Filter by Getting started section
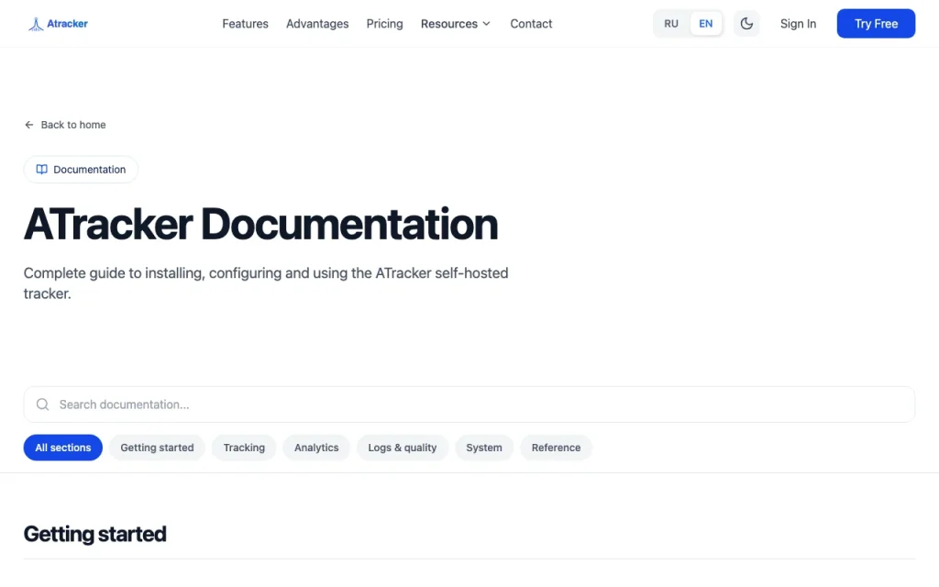939x587 pixels. pos(157,448)
